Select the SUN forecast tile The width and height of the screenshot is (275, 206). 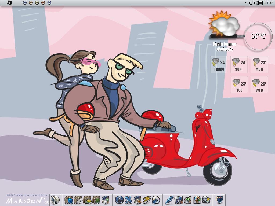click(239, 65)
